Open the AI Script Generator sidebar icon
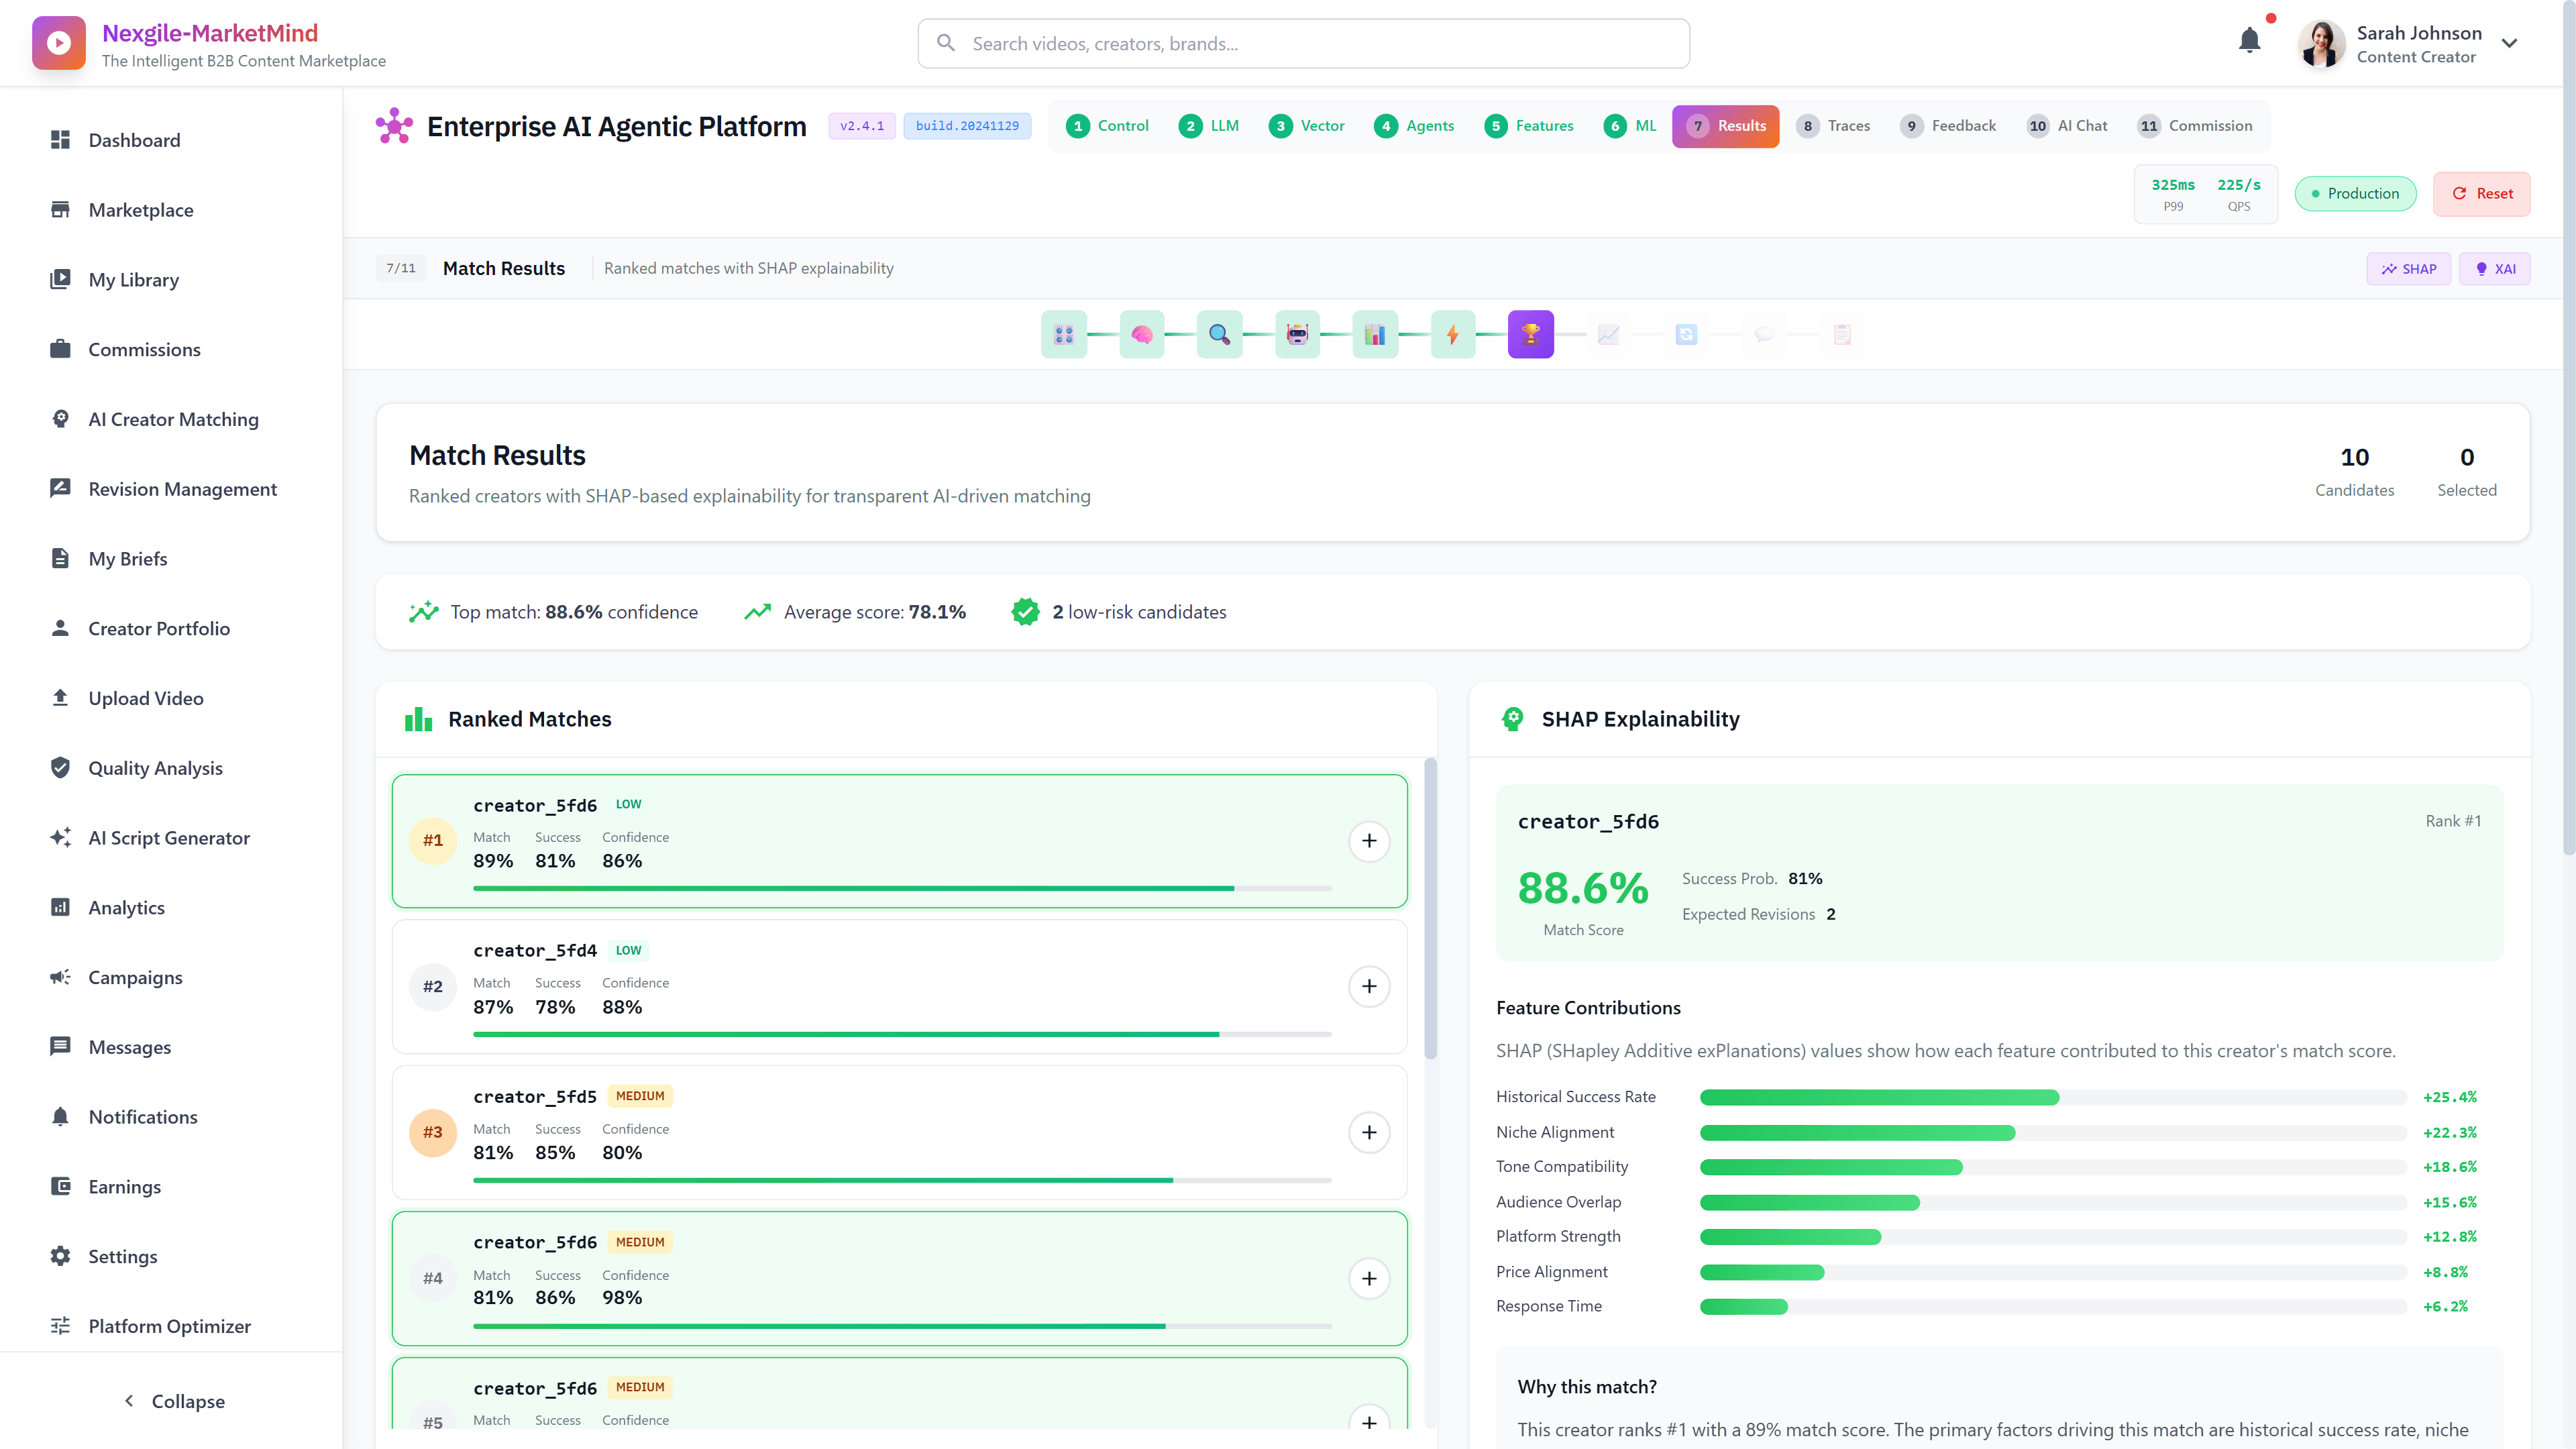The height and width of the screenshot is (1449, 2576). [x=61, y=837]
